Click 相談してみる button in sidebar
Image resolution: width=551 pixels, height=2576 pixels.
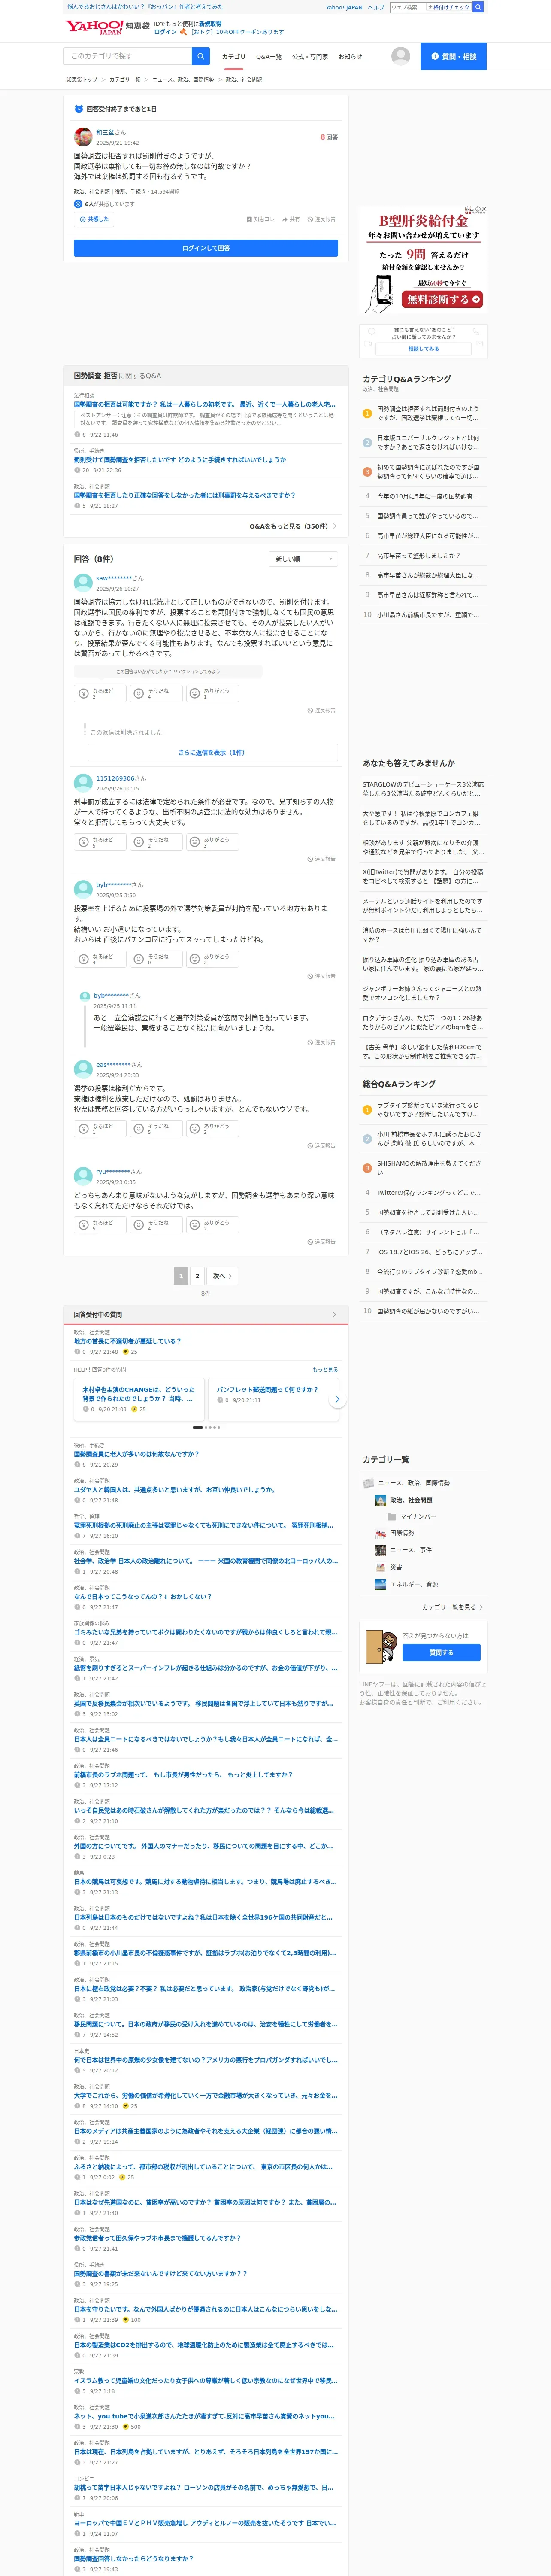click(x=423, y=349)
